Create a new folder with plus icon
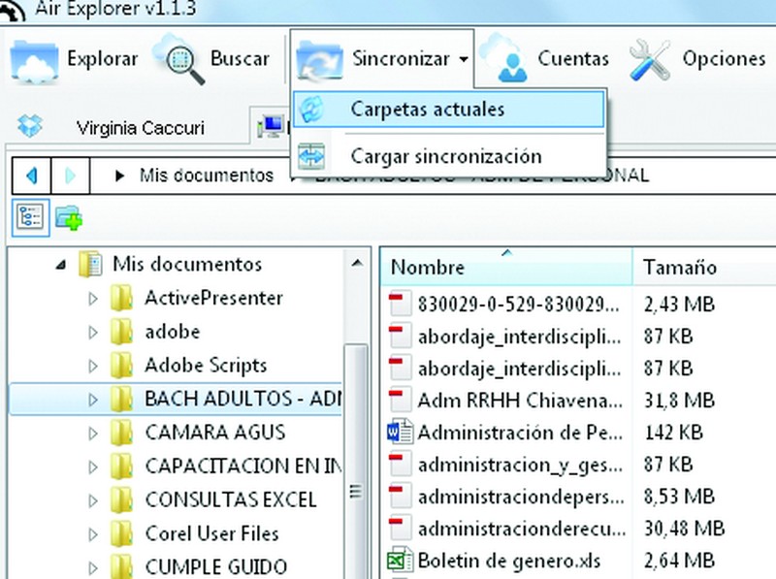776x579 pixels. point(68,217)
